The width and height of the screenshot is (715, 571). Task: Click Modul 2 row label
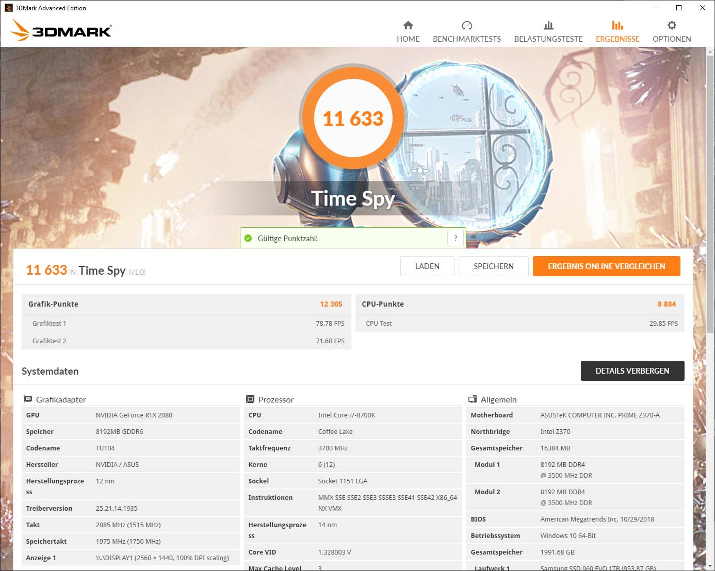tap(488, 492)
